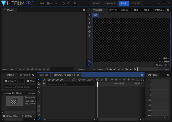Screen dimensions: 172x122
Task: Open the Editor timeline tab
Action: pyautogui.click(x=44, y=75)
